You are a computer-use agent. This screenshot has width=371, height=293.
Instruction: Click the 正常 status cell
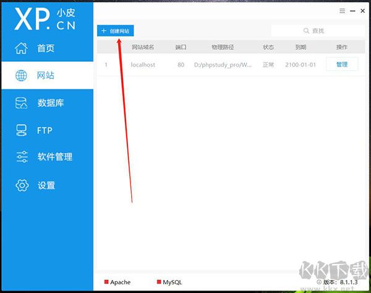[x=268, y=65]
